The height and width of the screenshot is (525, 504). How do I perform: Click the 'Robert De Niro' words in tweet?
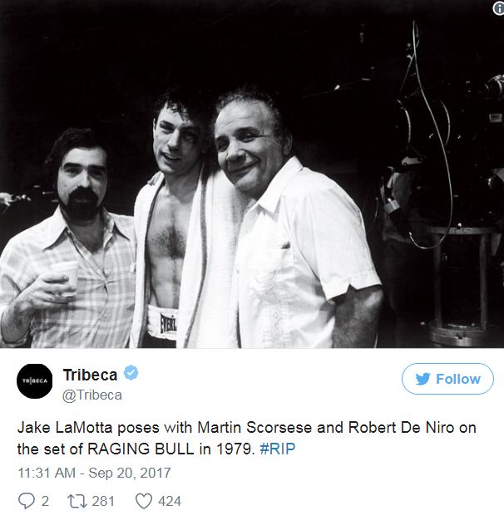click(402, 428)
